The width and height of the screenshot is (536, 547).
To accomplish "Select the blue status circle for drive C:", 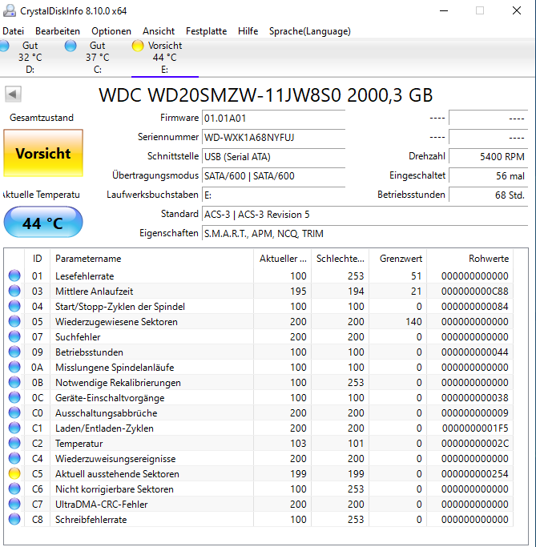I will (x=71, y=46).
